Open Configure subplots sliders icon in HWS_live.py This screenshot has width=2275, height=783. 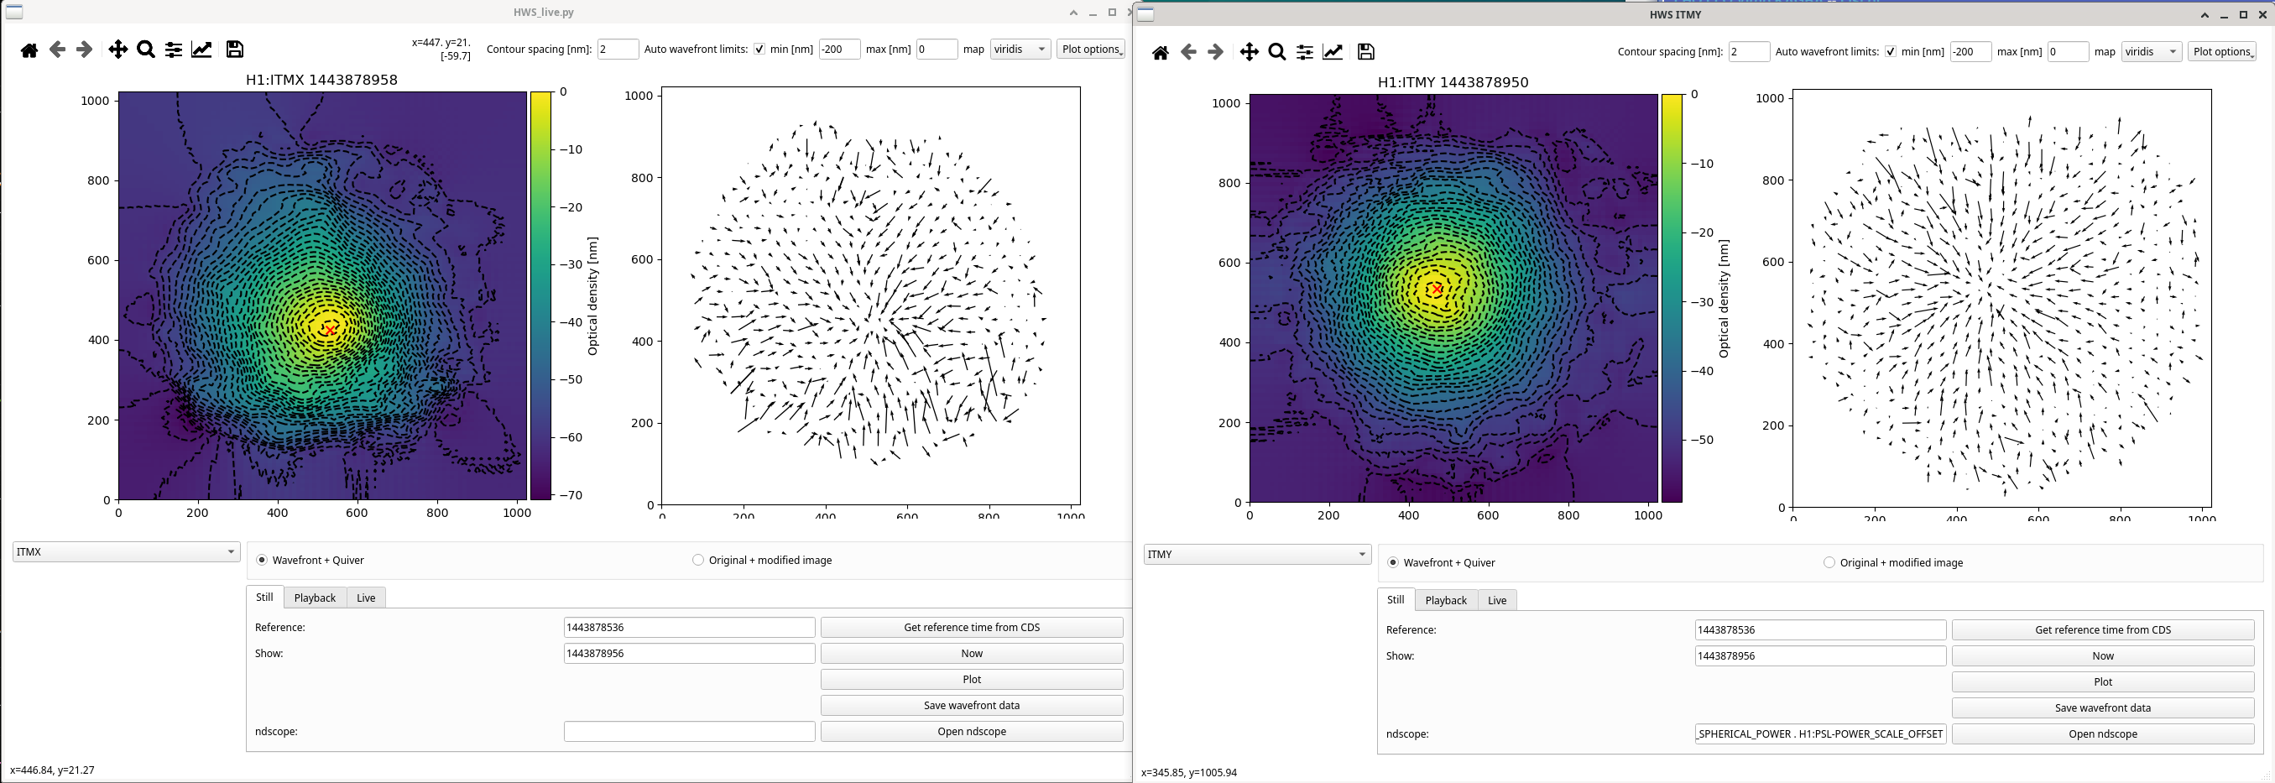pyautogui.click(x=174, y=50)
